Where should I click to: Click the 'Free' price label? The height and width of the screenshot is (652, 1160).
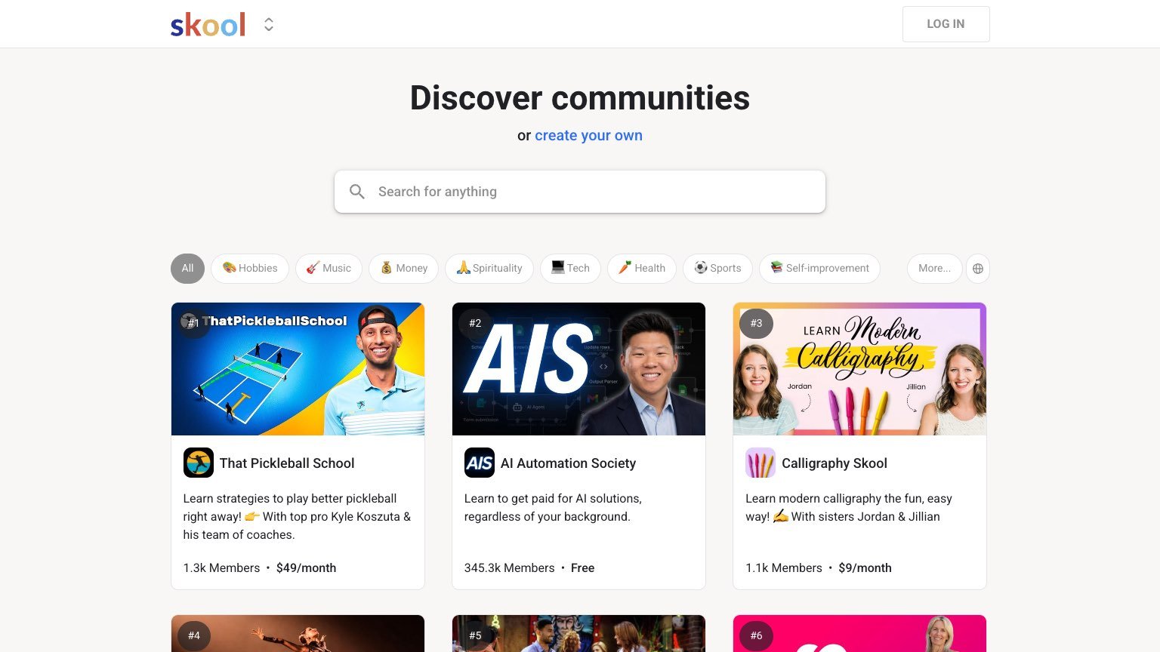[x=582, y=568]
